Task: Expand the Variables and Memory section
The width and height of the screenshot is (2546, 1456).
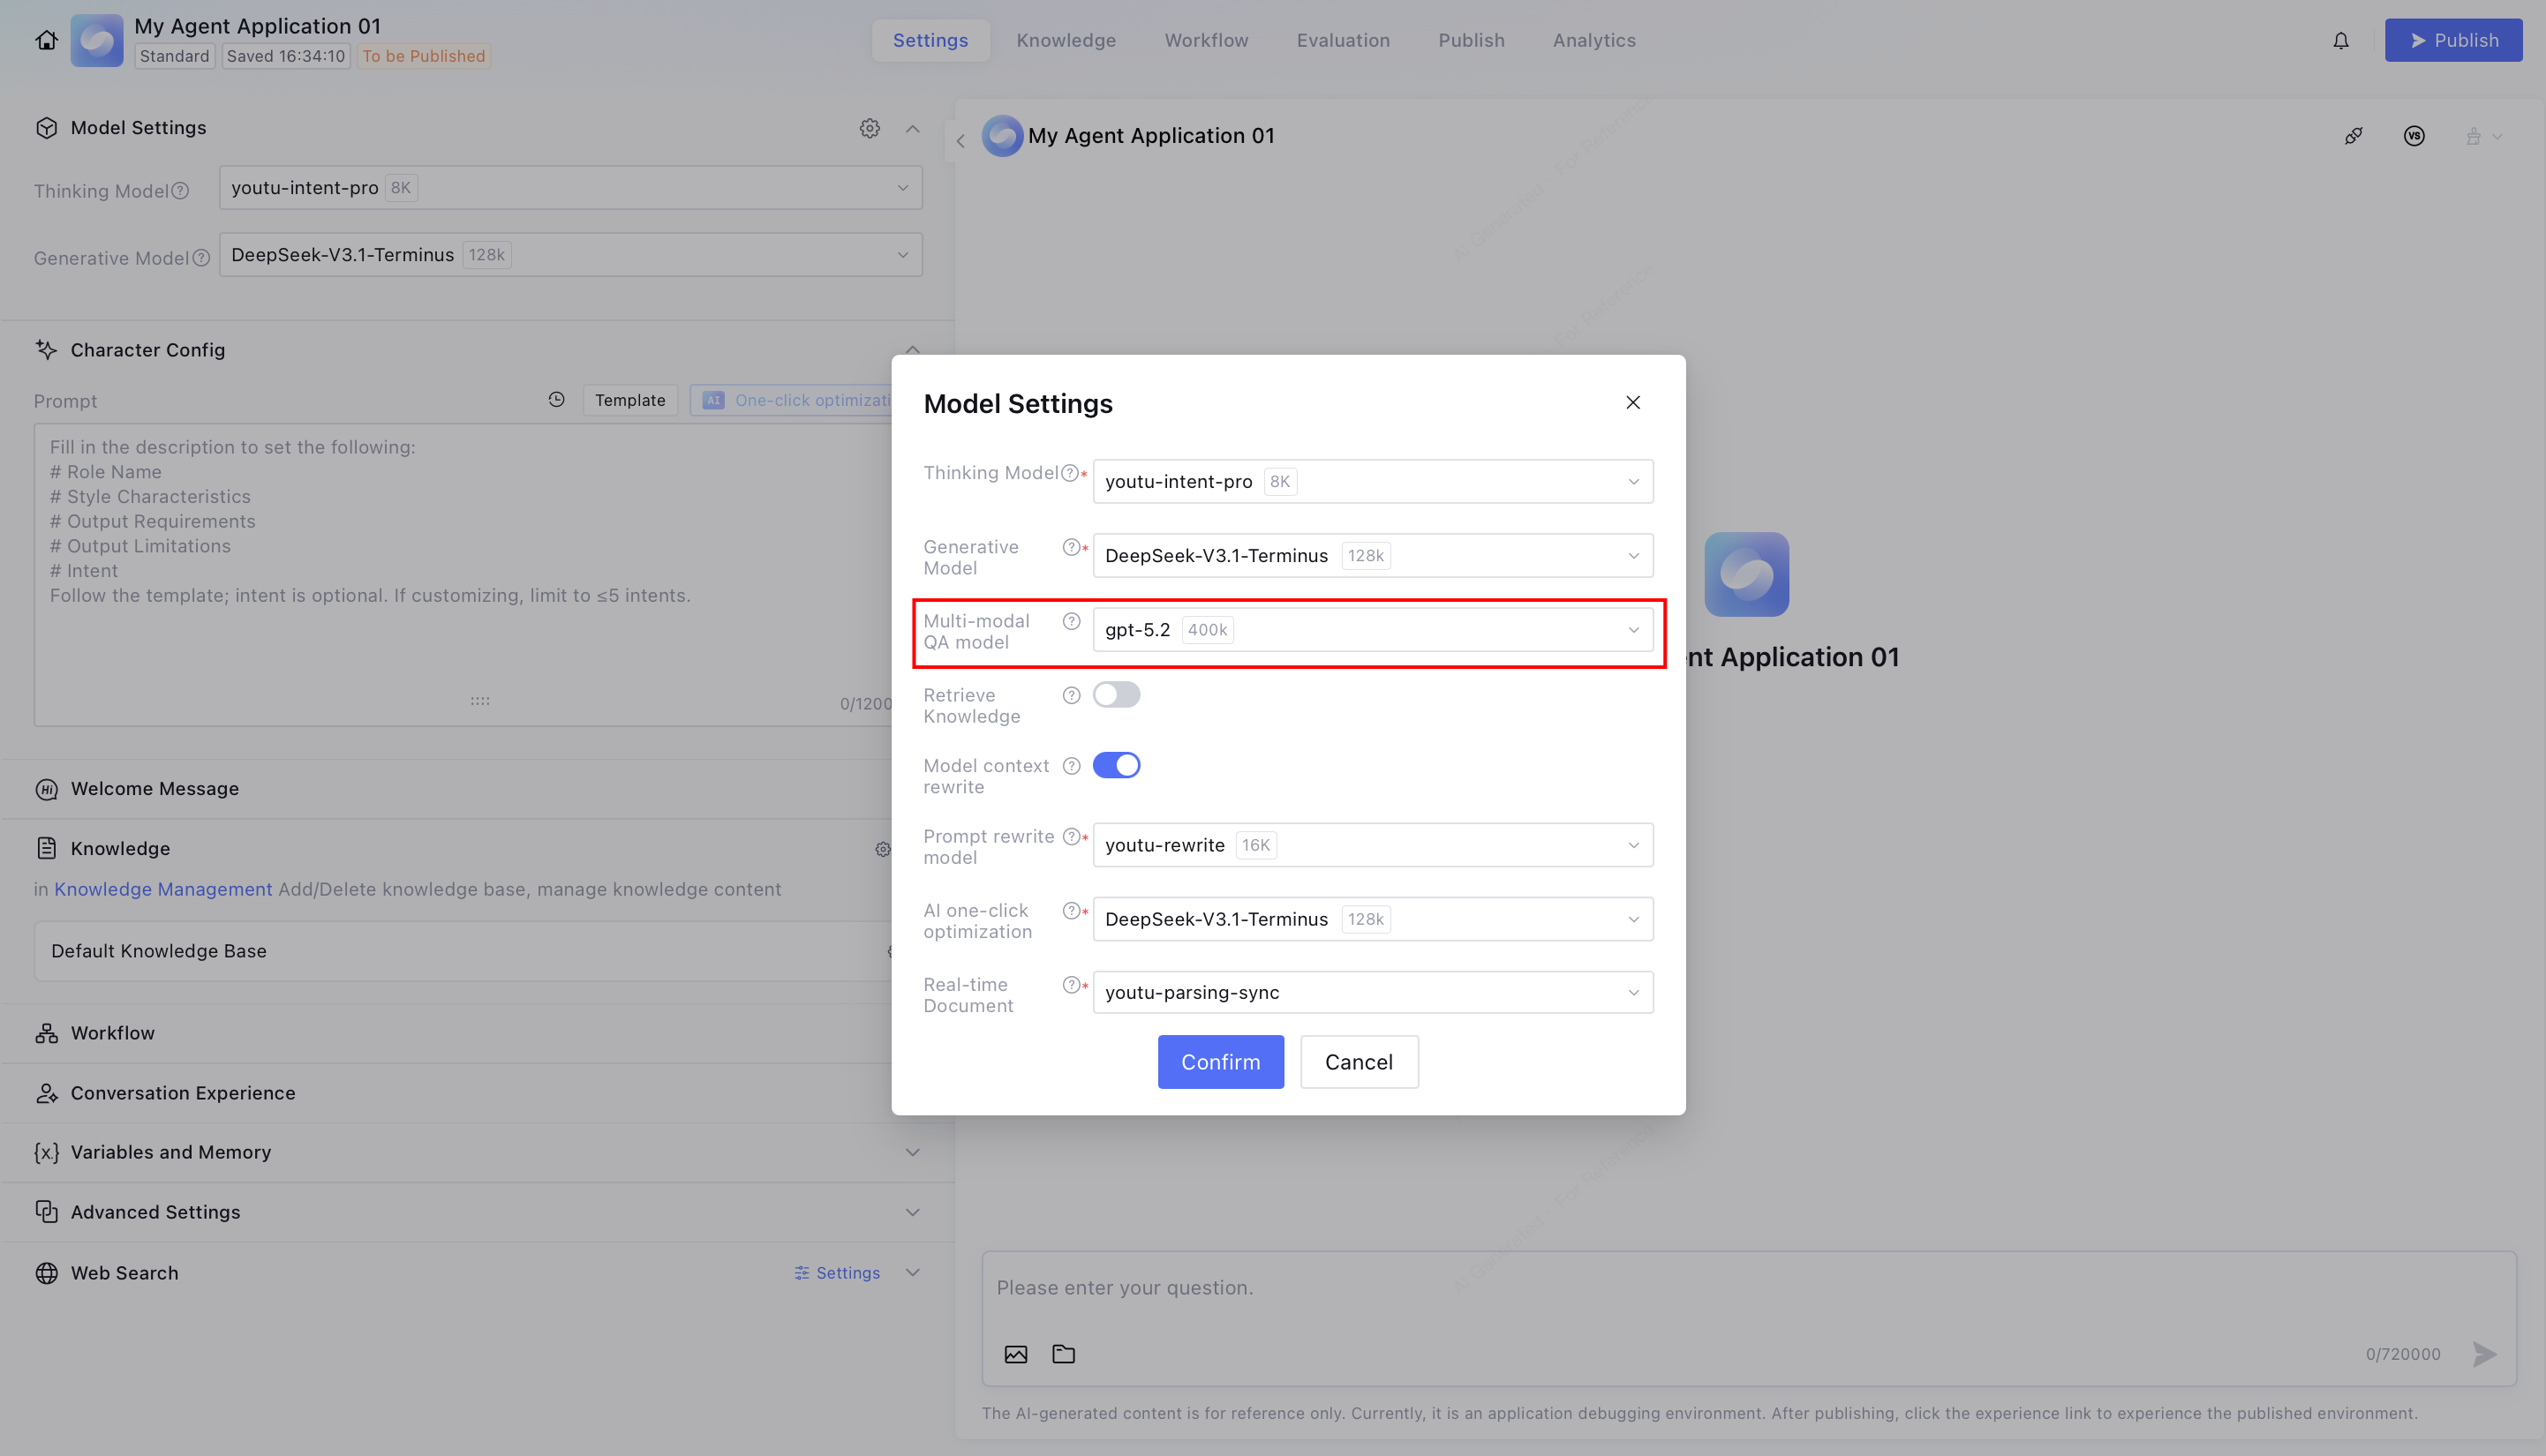Action: (x=912, y=1152)
